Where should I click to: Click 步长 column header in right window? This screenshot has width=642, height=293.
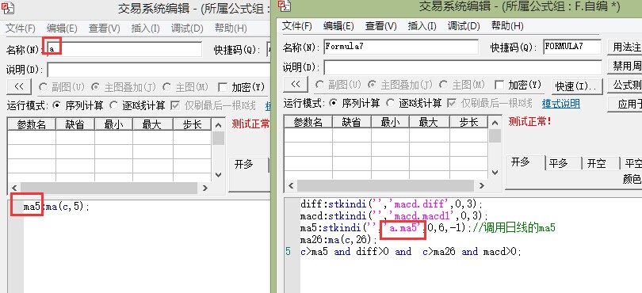(x=468, y=122)
